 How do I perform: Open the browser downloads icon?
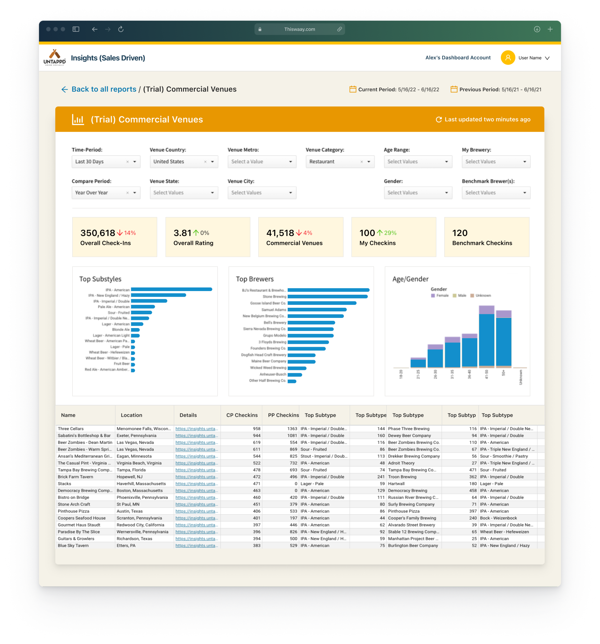click(x=537, y=29)
